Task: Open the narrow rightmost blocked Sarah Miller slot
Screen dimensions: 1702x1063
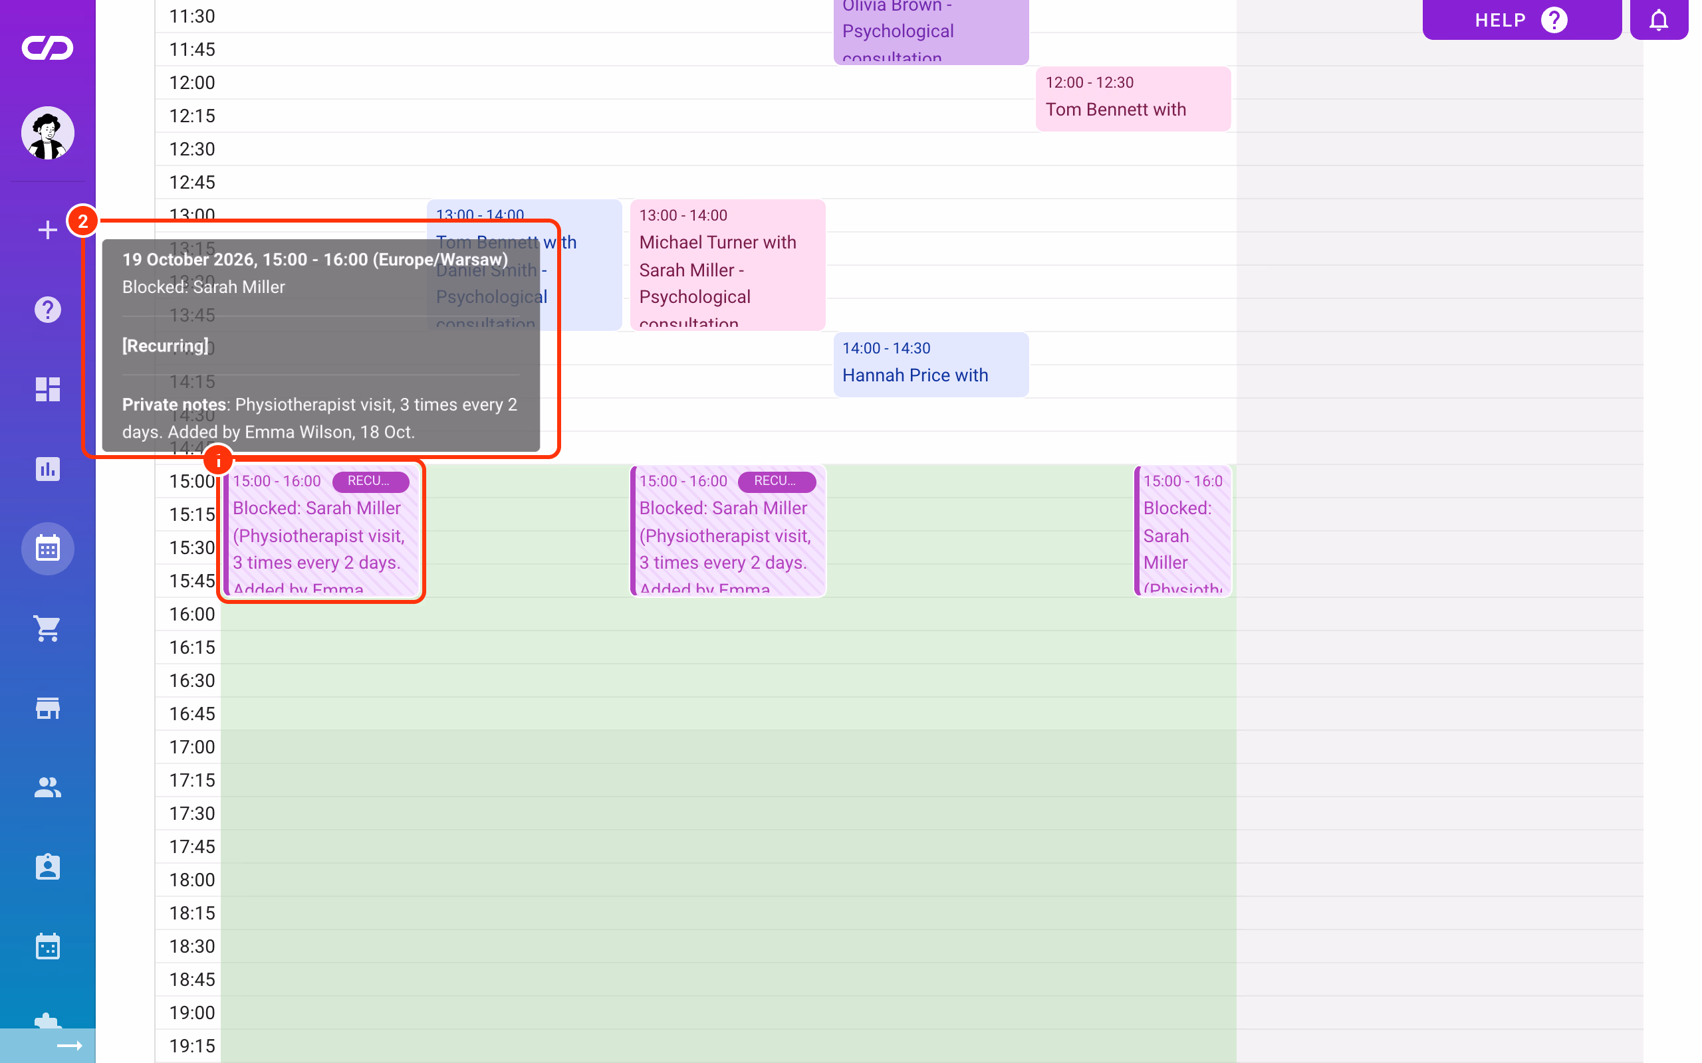Action: (1182, 531)
